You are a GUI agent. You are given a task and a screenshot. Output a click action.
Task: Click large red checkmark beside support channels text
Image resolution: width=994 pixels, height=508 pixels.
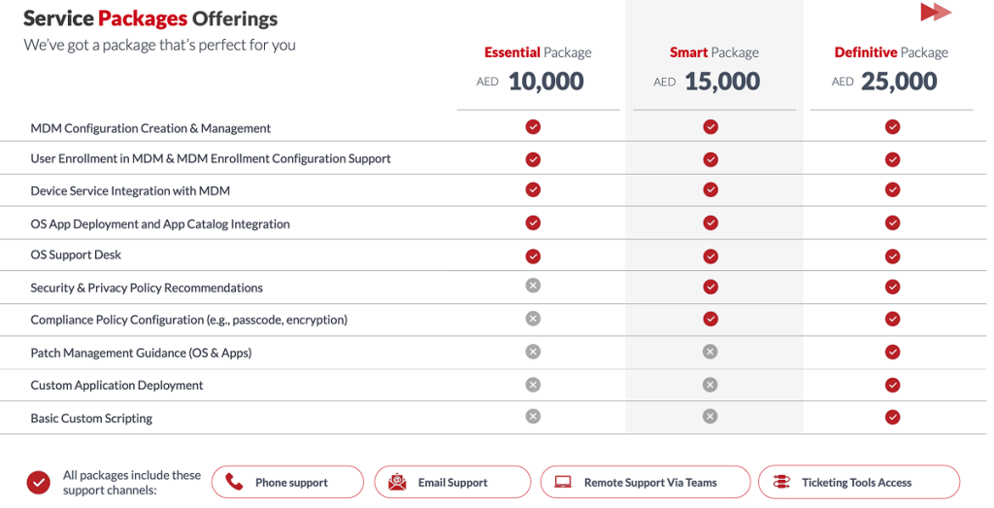tap(39, 483)
